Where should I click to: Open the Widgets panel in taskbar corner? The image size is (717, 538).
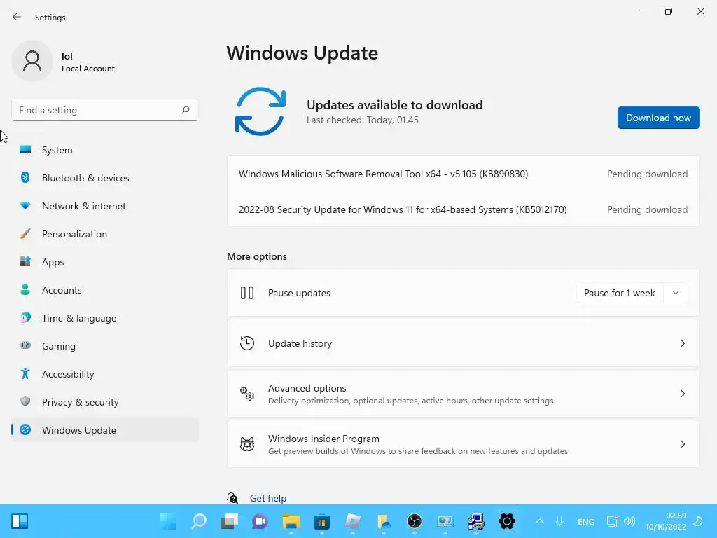click(20, 521)
